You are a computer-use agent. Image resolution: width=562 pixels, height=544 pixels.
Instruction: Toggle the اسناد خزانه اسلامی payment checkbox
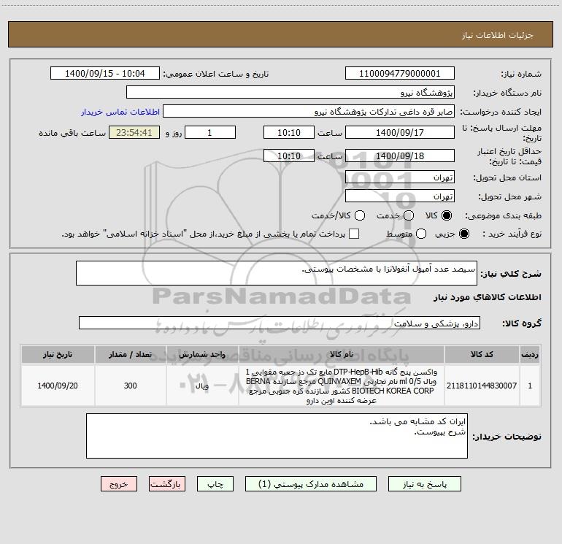354,234
